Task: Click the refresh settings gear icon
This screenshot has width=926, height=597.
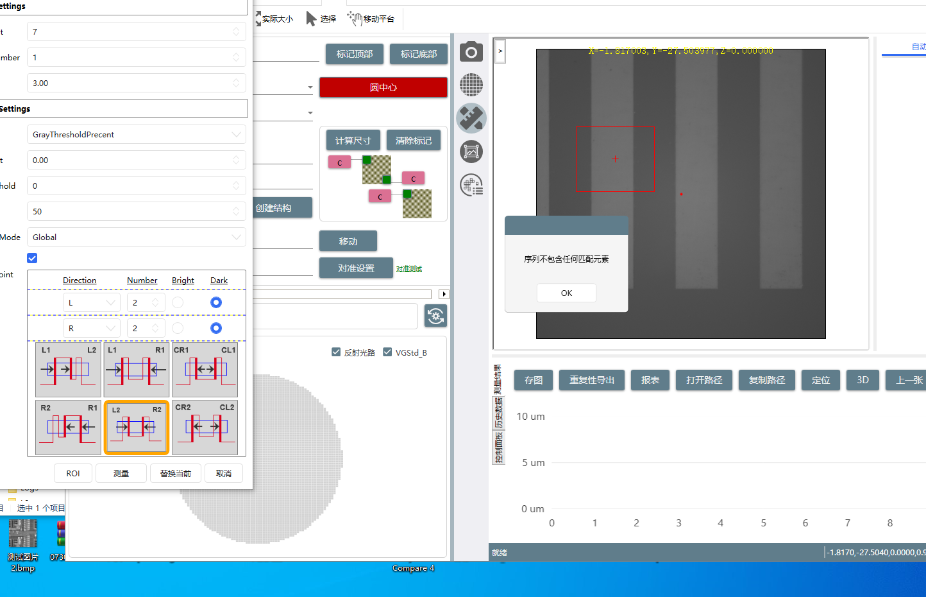Action: (x=435, y=316)
